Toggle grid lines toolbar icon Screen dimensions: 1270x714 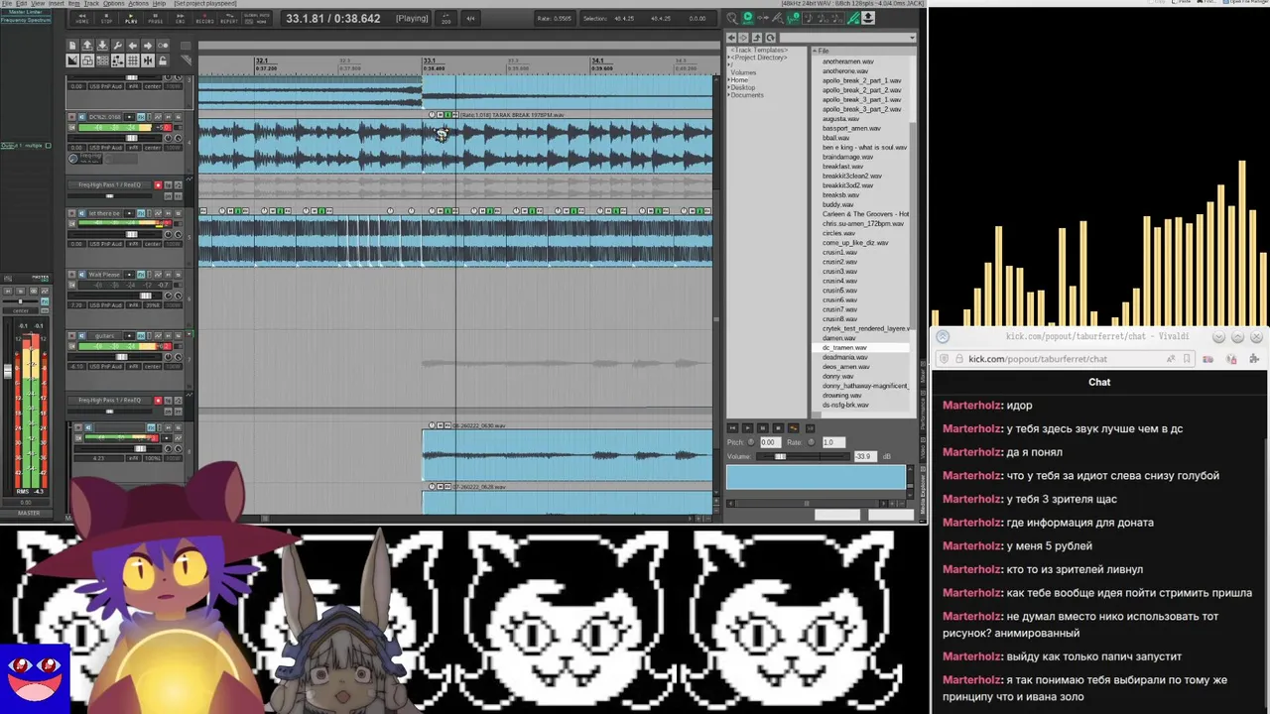point(132,60)
